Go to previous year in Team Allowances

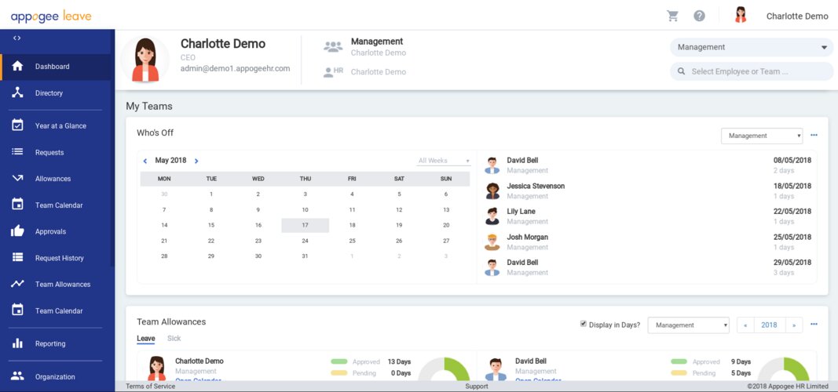pos(745,325)
